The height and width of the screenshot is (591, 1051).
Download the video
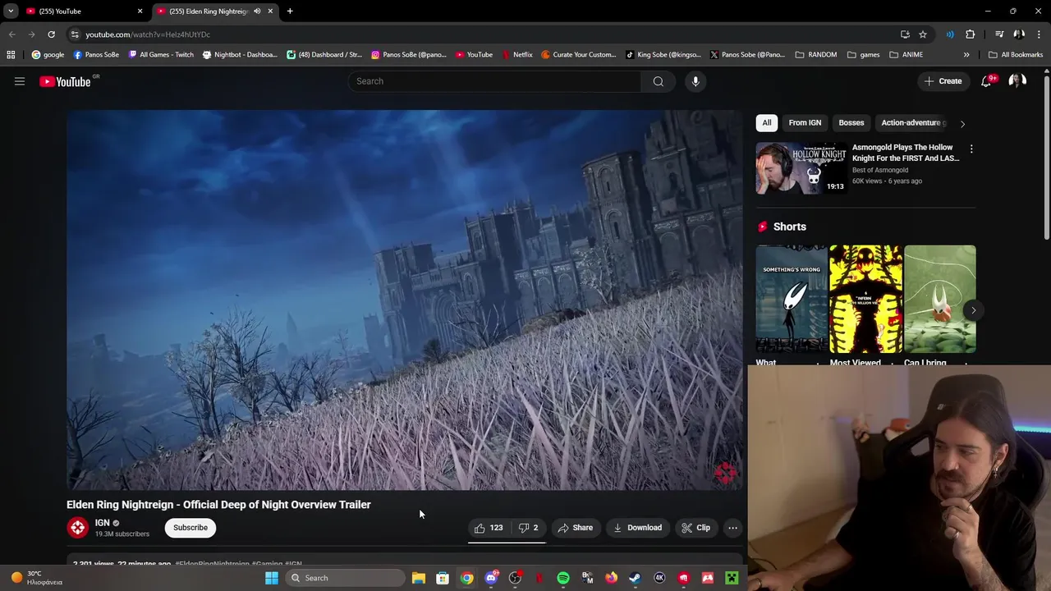pyautogui.click(x=637, y=528)
